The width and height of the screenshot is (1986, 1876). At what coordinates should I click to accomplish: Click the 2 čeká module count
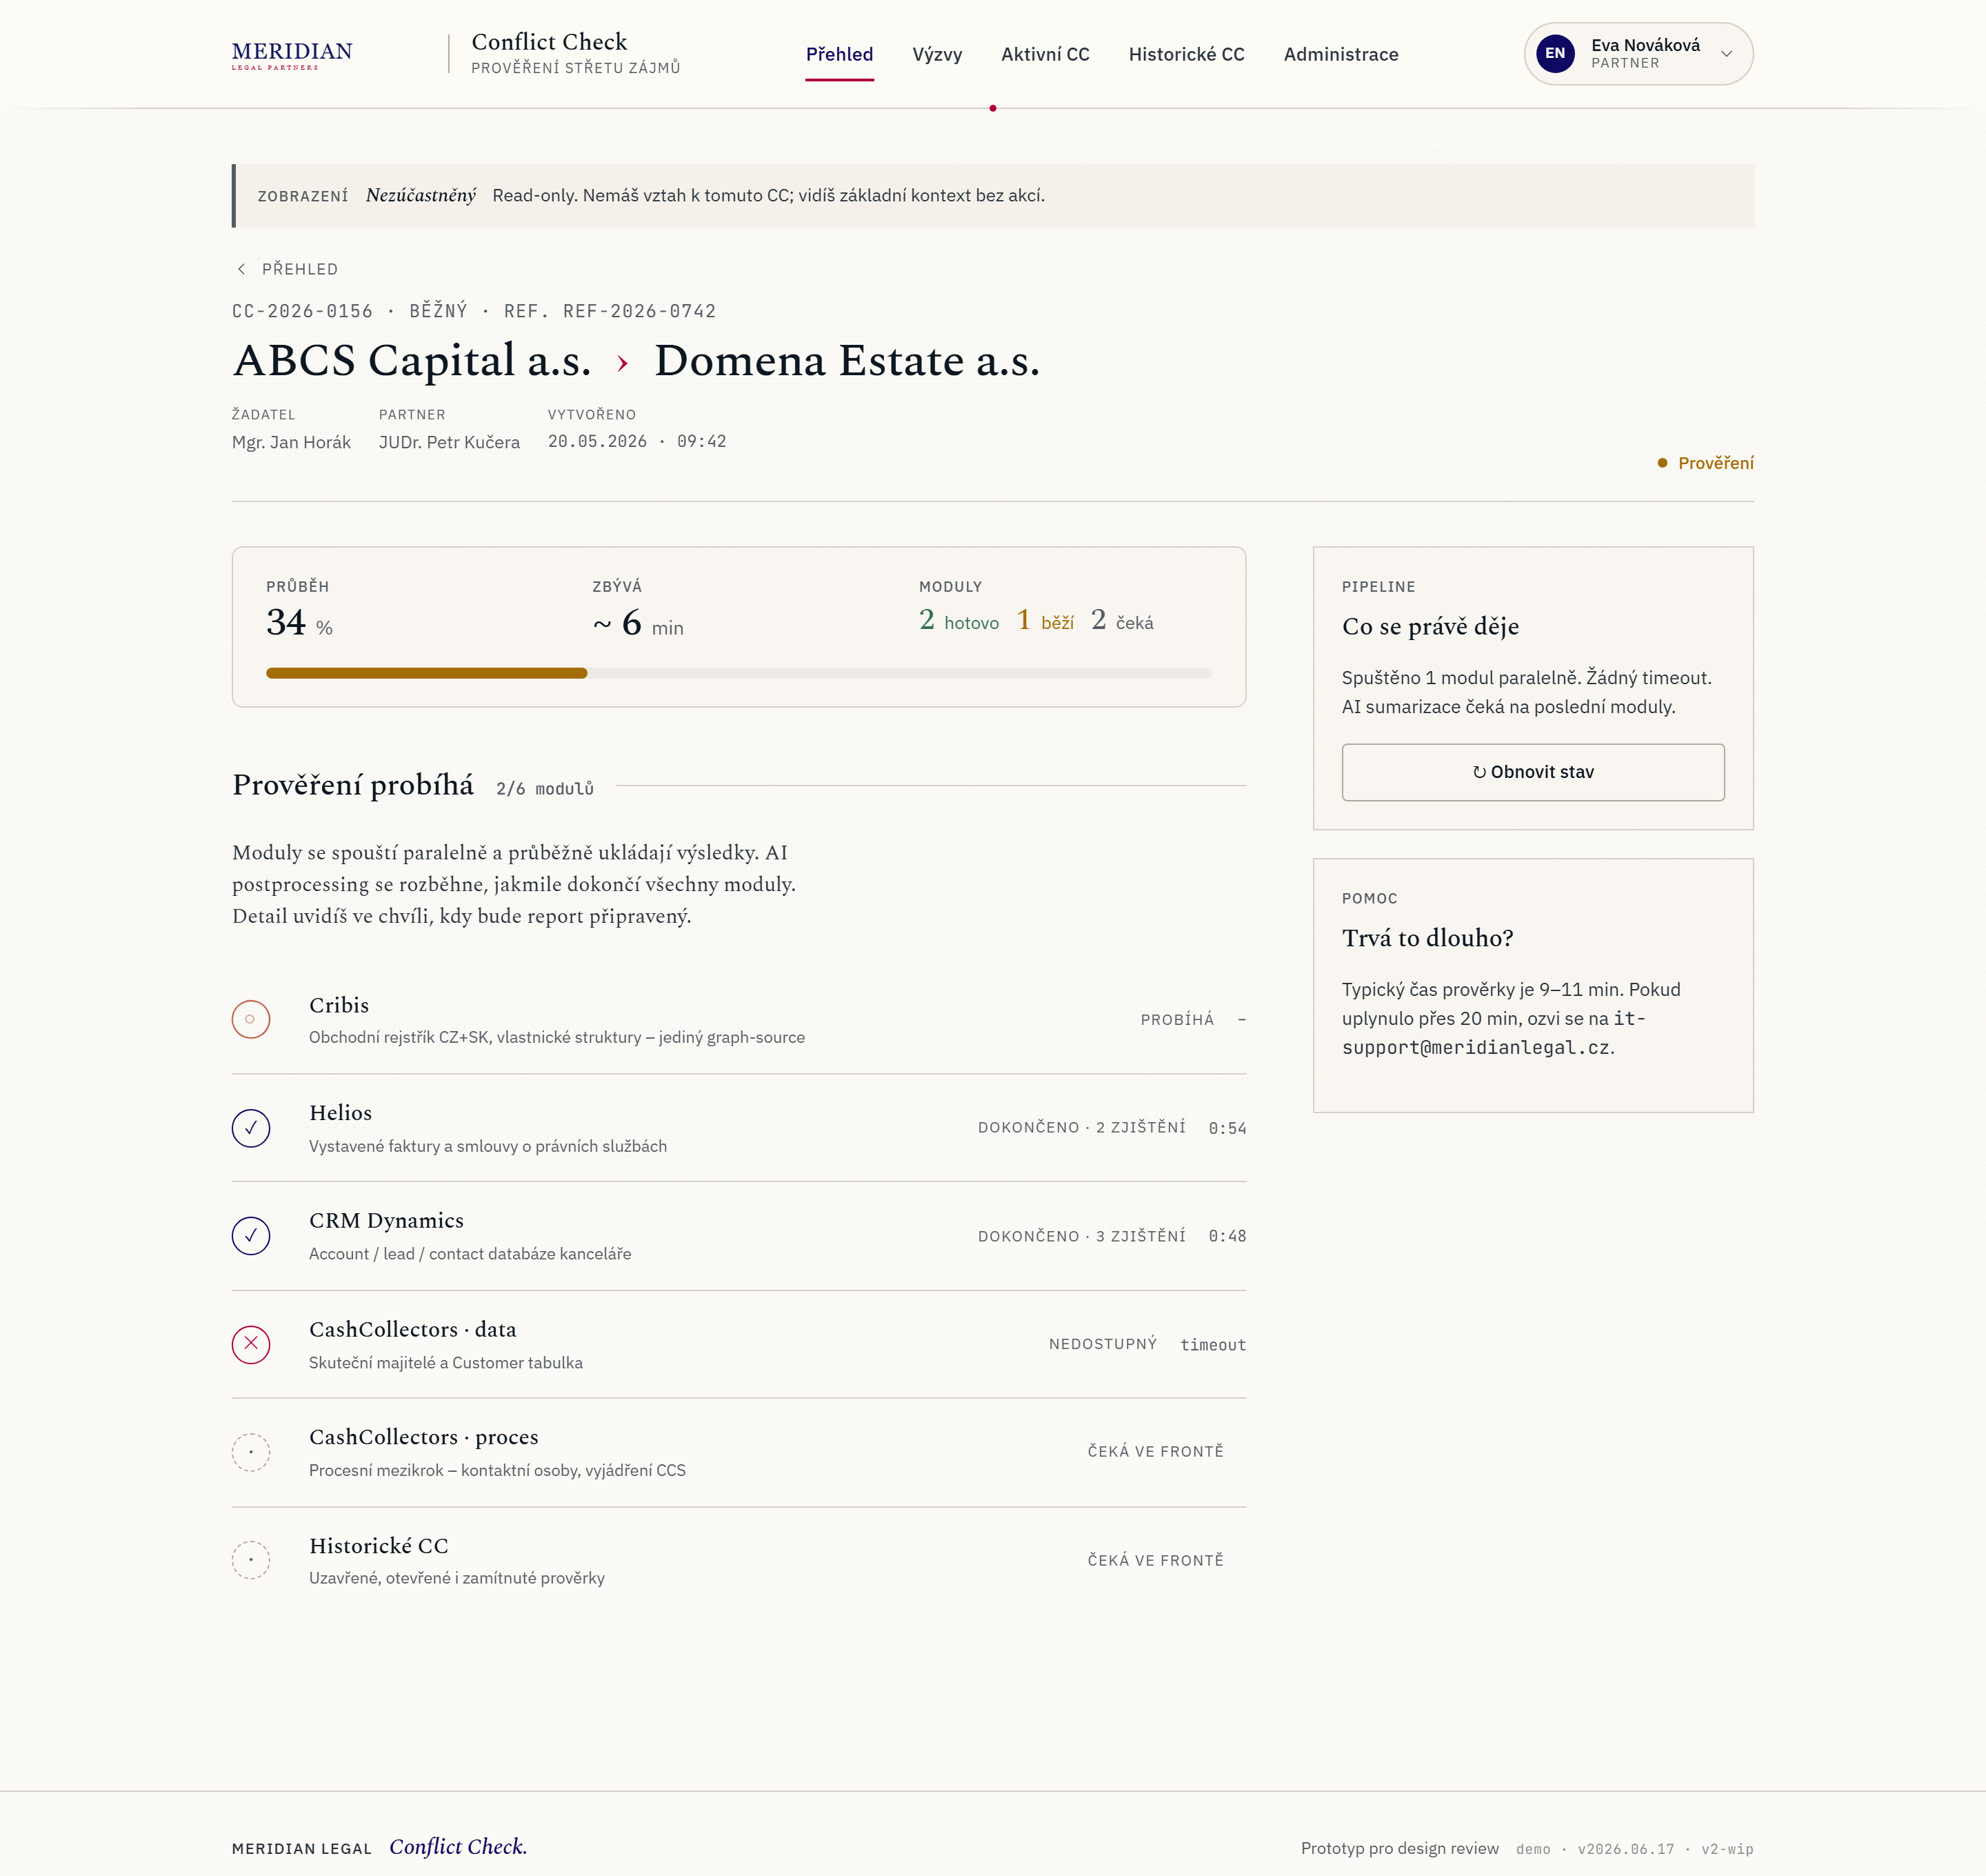[x=1122, y=621]
